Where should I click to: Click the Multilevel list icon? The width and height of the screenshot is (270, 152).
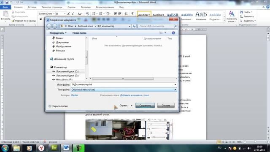[108, 14]
